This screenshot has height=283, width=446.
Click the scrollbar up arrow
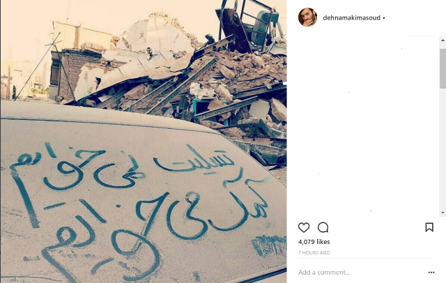[443, 40]
